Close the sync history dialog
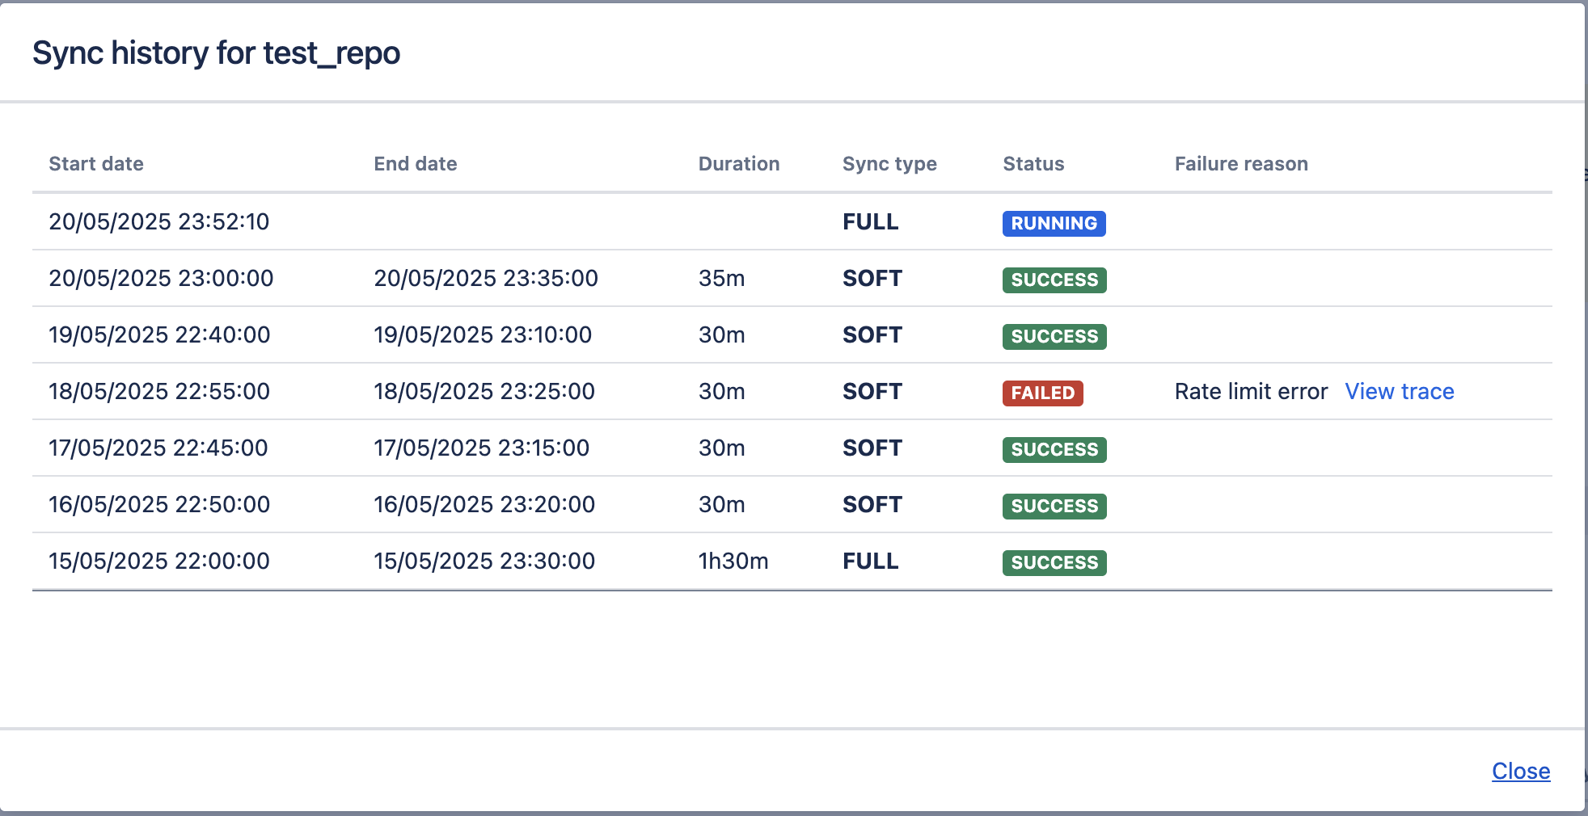The width and height of the screenshot is (1588, 816). point(1520,771)
